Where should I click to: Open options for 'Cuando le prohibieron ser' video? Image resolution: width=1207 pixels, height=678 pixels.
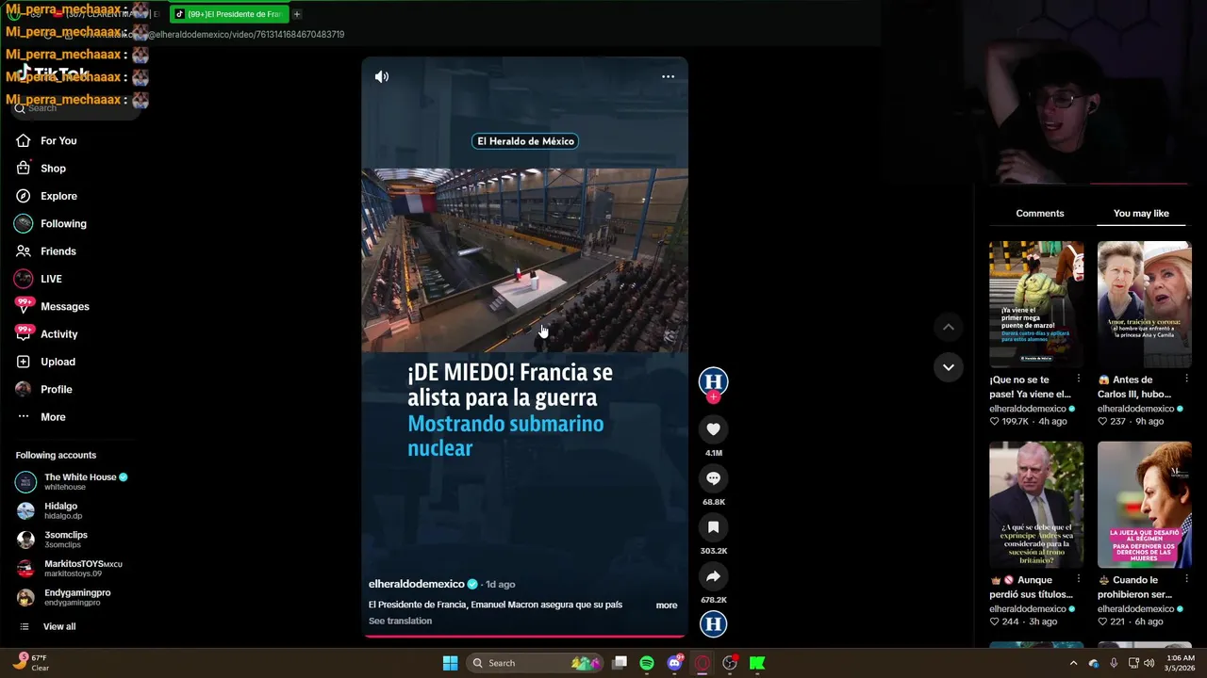click(1186, 579)
